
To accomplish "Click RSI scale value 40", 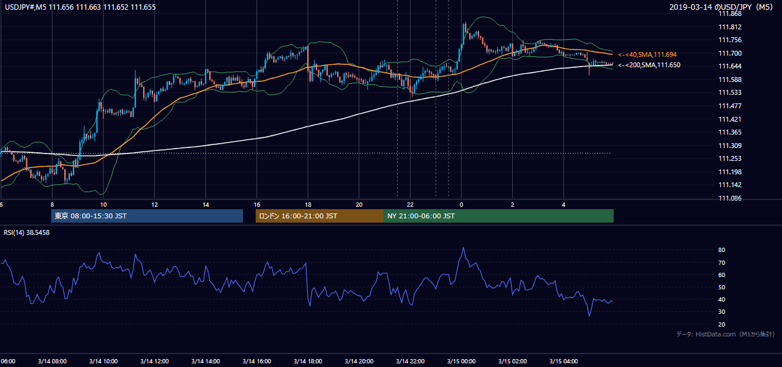I will click(x=722, y=299).
